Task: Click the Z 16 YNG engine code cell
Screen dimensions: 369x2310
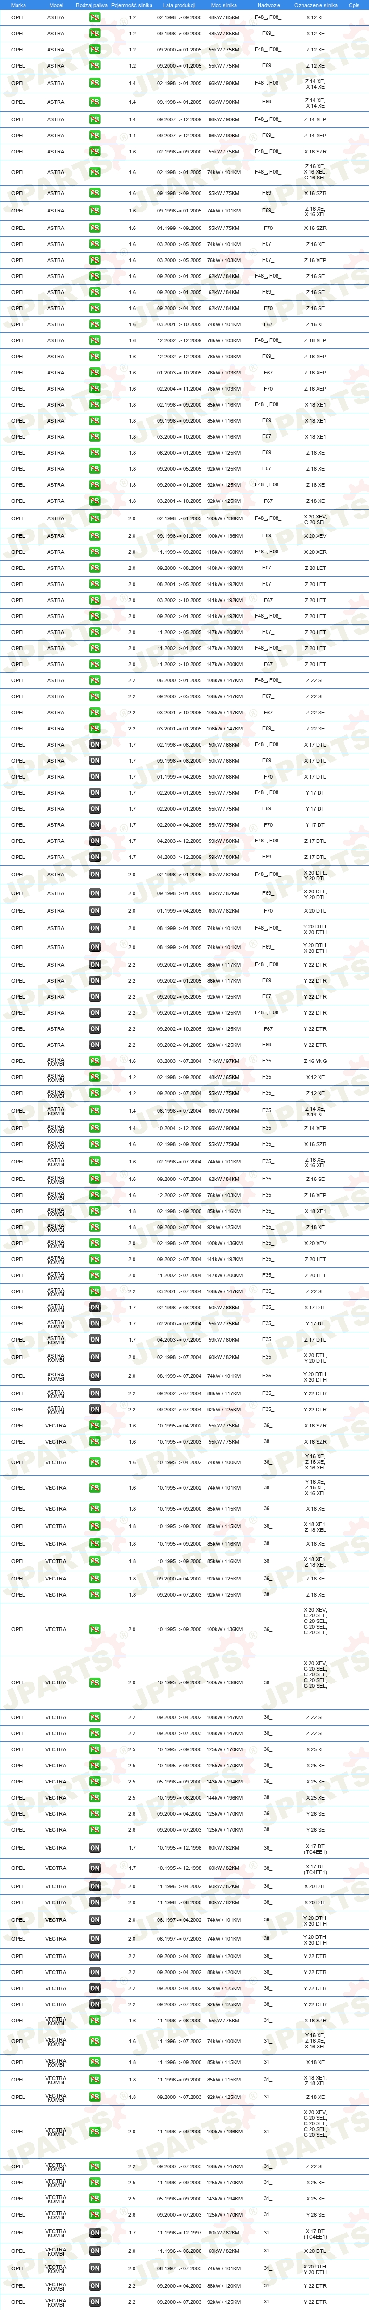Action: 315,1061
